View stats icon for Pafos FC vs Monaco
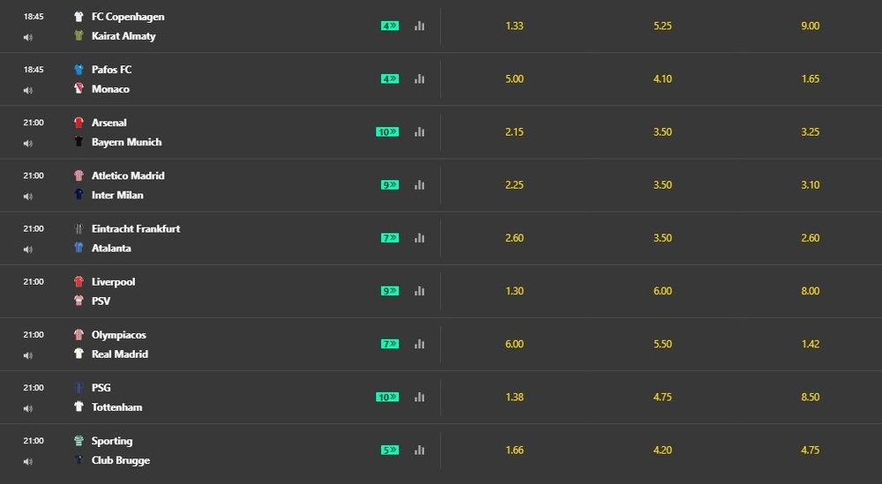Viewport: 882px width, 484px height. click(x=419, y=79)
